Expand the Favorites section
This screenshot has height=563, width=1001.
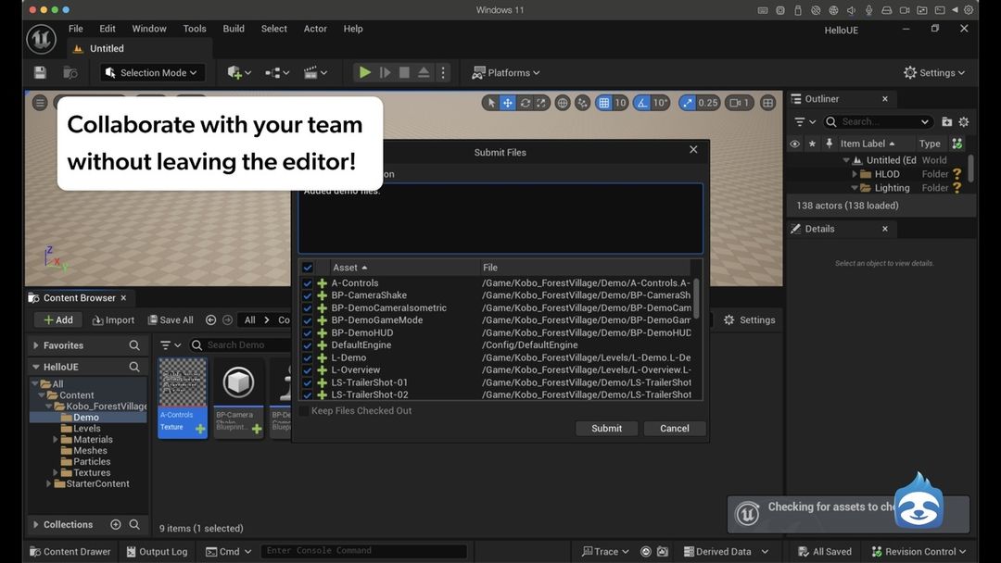pos(36,345)
